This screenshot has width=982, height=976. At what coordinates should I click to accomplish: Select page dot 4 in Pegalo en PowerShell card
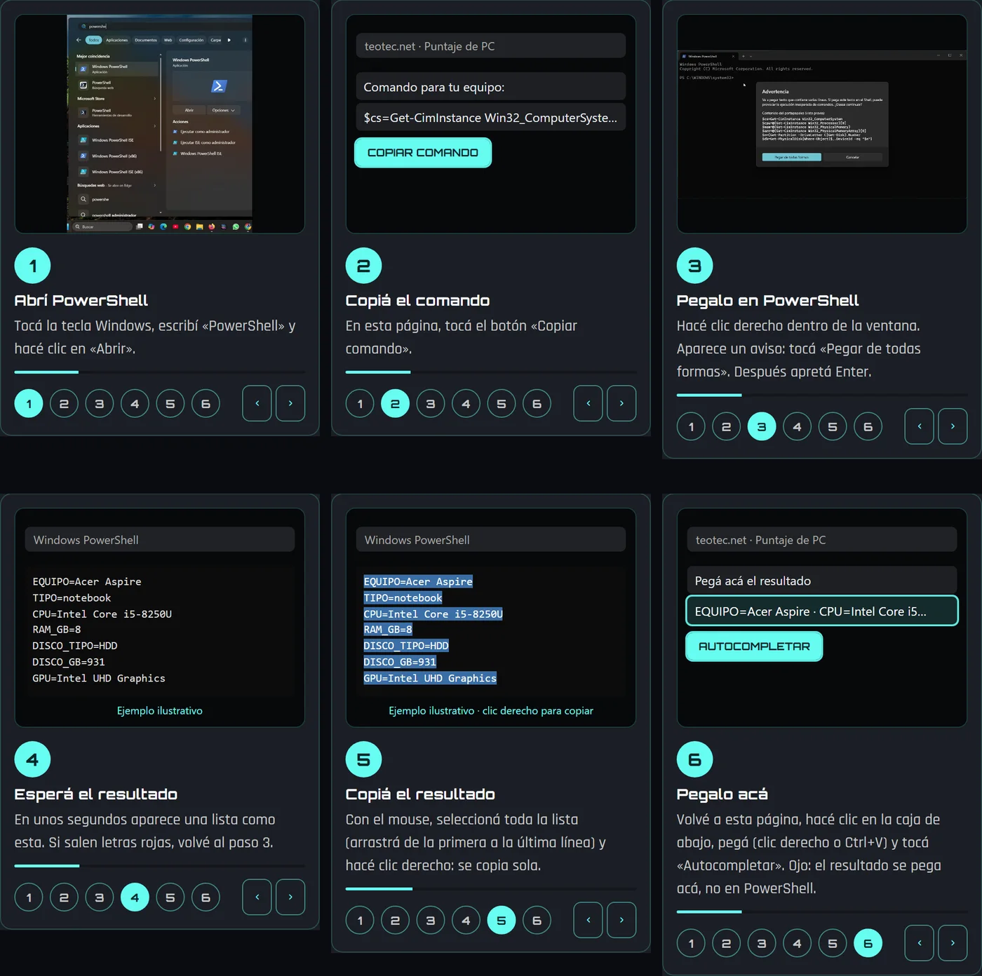pyautogui.click(x=797, y=427)
